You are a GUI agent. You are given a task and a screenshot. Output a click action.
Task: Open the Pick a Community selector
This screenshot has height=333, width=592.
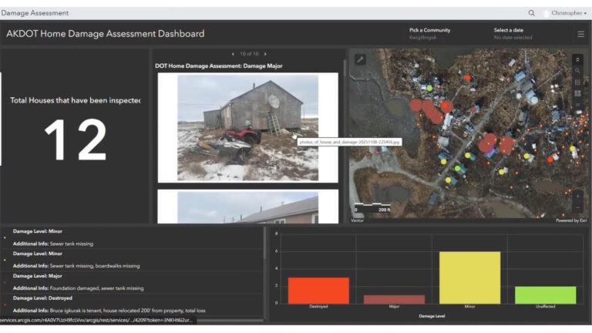(429, 34)
